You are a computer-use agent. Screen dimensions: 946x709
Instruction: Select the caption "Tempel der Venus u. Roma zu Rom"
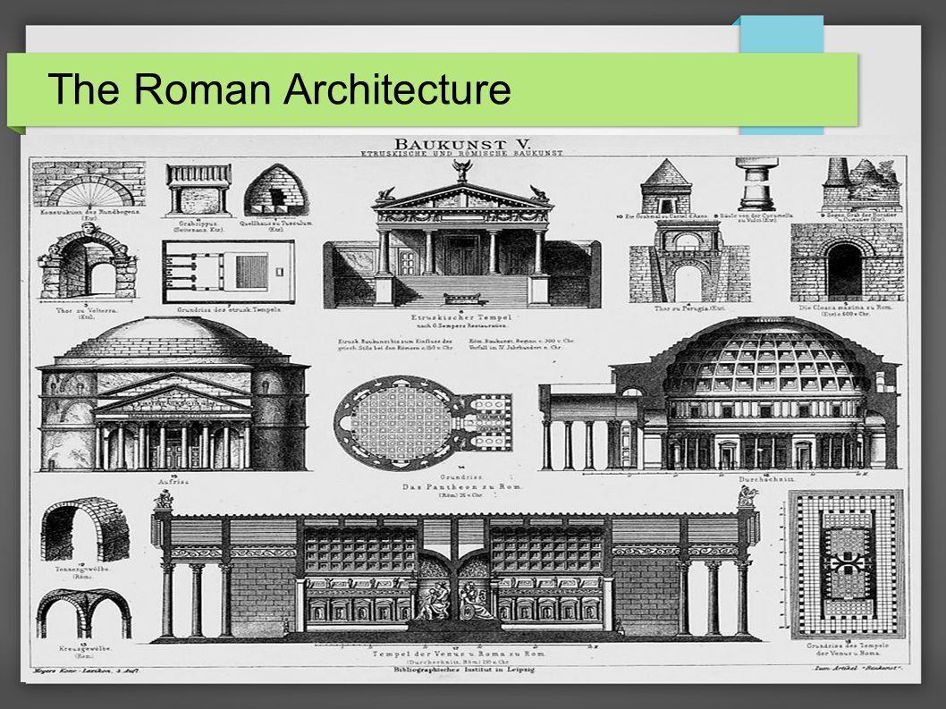coord(459,654)
